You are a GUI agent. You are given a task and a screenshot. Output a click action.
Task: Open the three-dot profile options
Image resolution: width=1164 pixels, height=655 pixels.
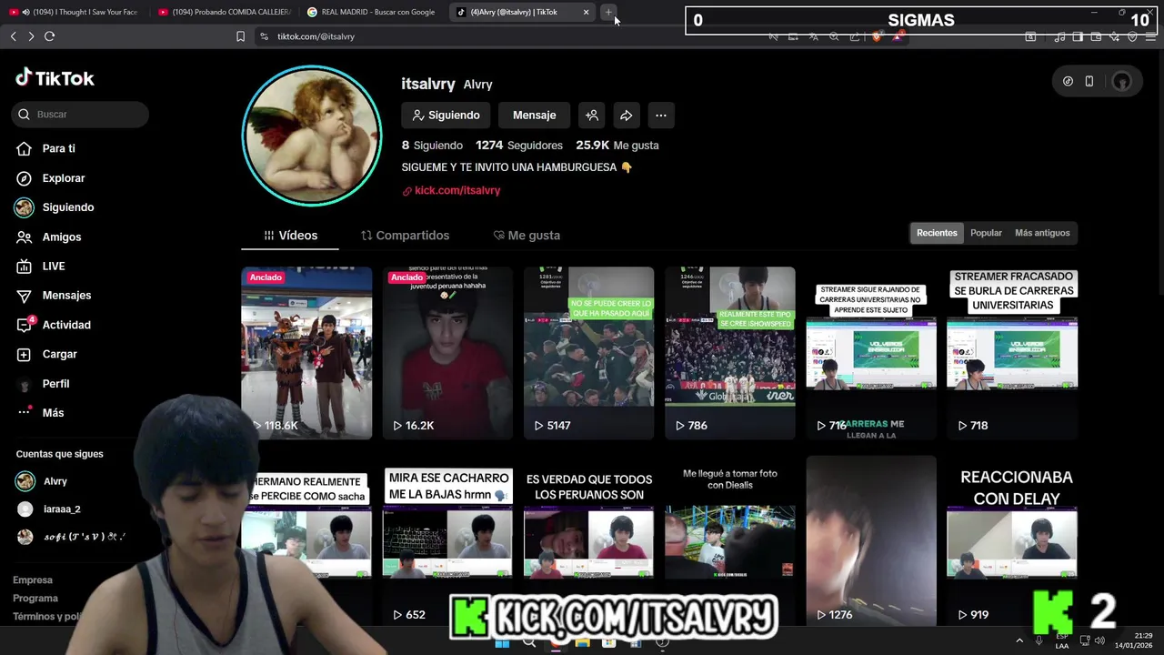(x=661, y=116)
